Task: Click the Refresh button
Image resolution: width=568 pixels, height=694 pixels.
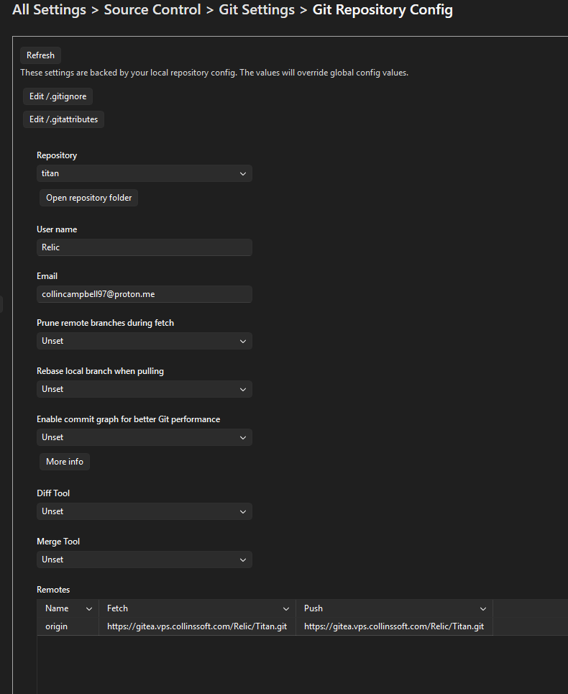Action: (x=40, y=55)
